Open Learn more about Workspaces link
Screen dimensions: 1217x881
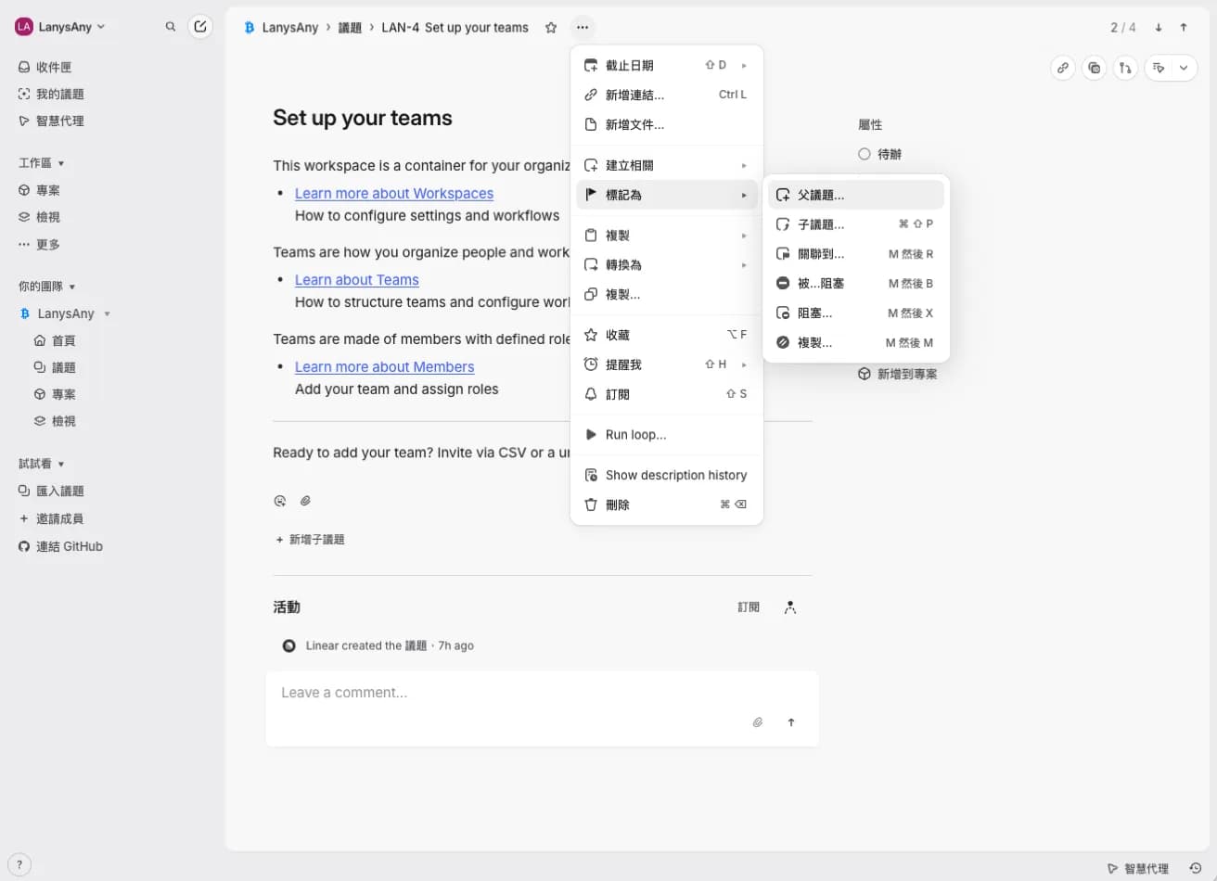click(x=394, y=193)
